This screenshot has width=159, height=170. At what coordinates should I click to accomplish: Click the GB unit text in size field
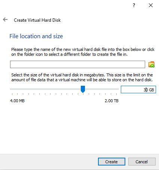152,90
